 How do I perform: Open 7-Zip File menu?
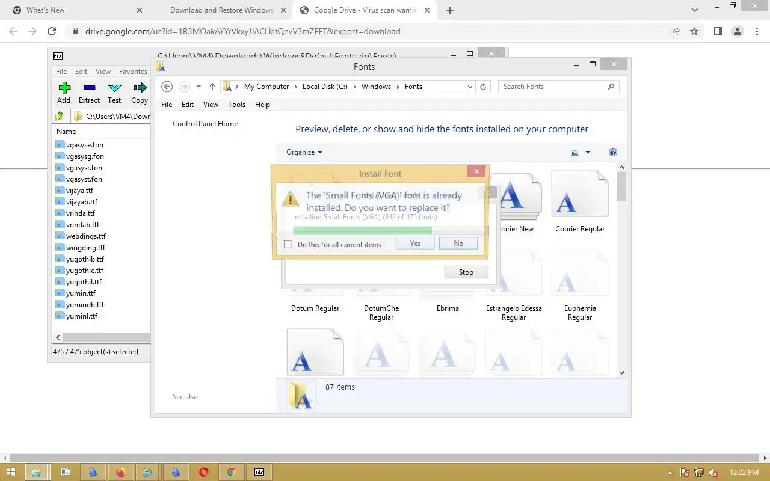tap(61, 72)
